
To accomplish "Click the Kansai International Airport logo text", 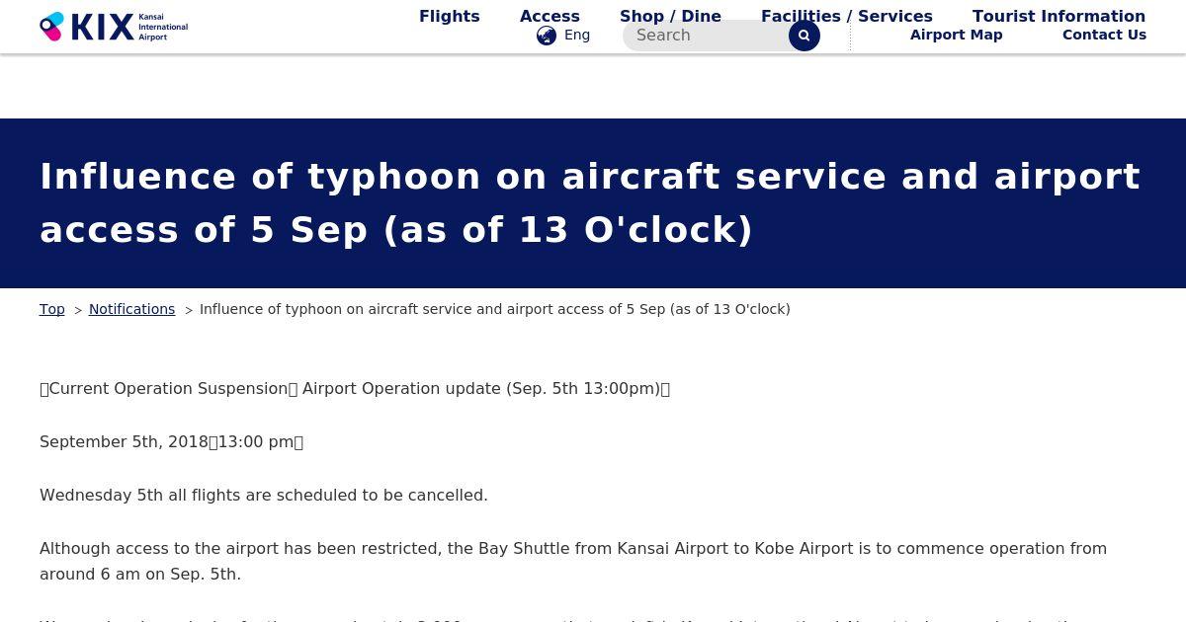I will coord(162,27).
